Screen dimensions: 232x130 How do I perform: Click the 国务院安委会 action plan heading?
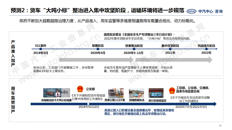[139, 35]
